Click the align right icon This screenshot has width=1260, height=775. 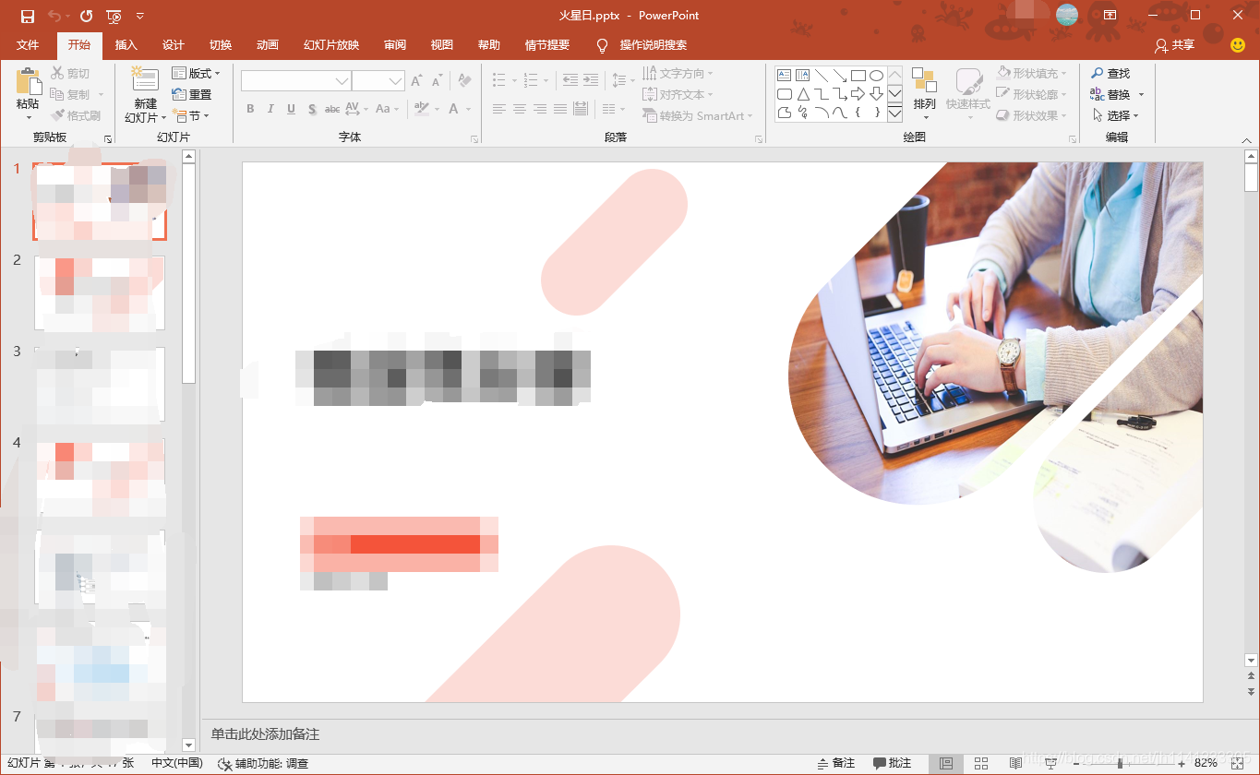coord(540,109)
